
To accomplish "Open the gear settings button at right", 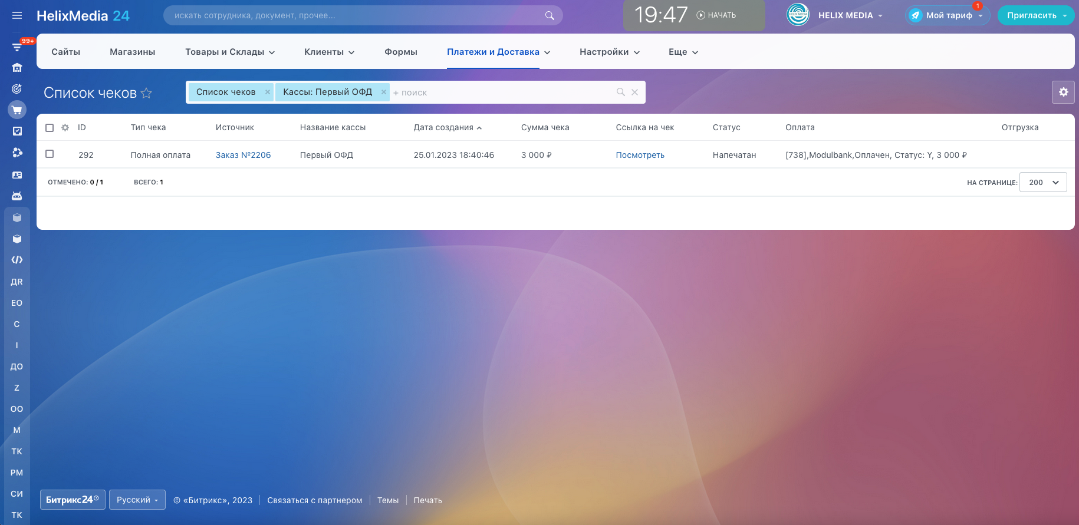I will click(x=1063, y=92).
